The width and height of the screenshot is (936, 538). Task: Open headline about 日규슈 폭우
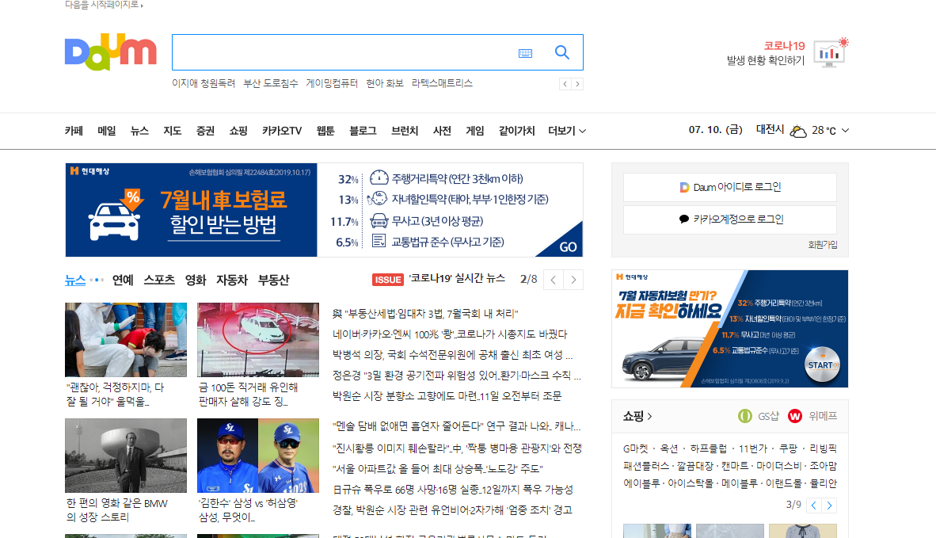[x=452, y=490]
